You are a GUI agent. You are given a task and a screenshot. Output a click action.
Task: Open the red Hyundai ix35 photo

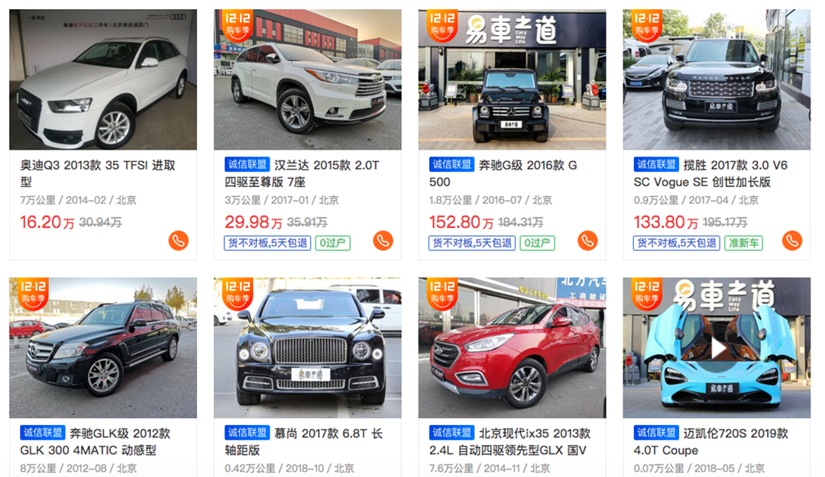tap(512, 347)
